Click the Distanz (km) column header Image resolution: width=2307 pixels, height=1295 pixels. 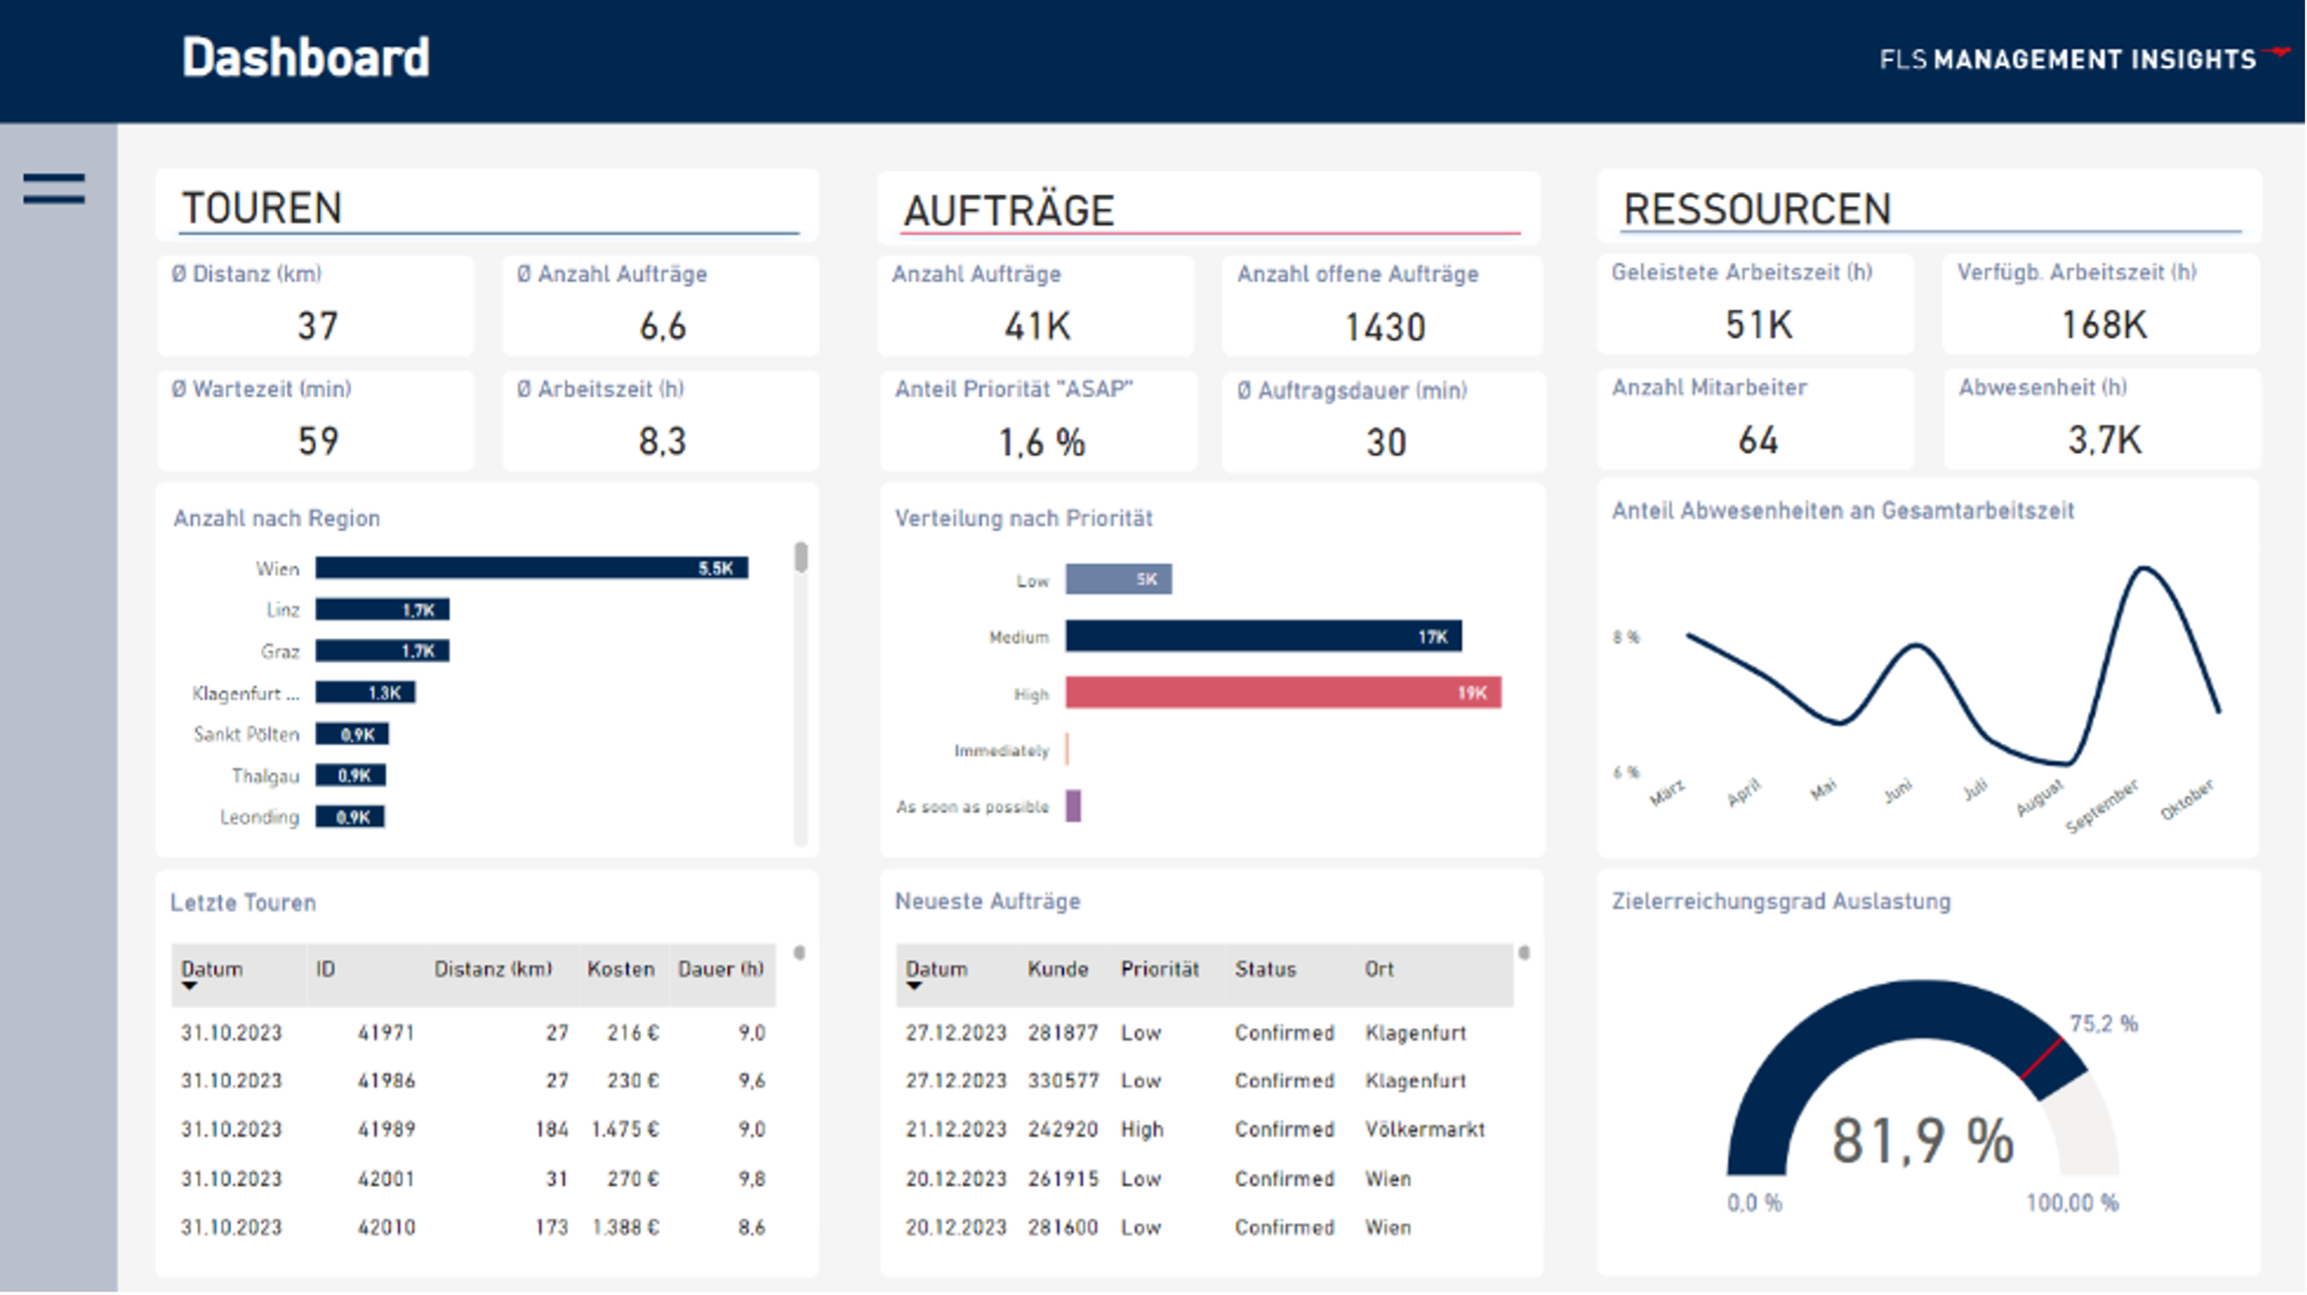(493, 969)
